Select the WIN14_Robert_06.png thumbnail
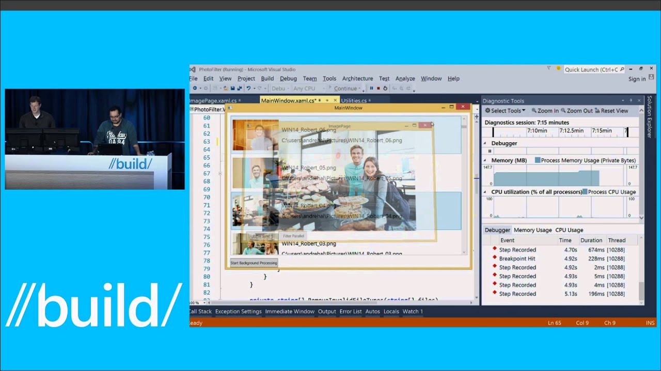Viewport: 661px width, 371px height. coord(256,134)
